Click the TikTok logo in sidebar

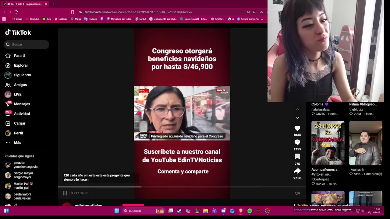click(x=18, y=32)
